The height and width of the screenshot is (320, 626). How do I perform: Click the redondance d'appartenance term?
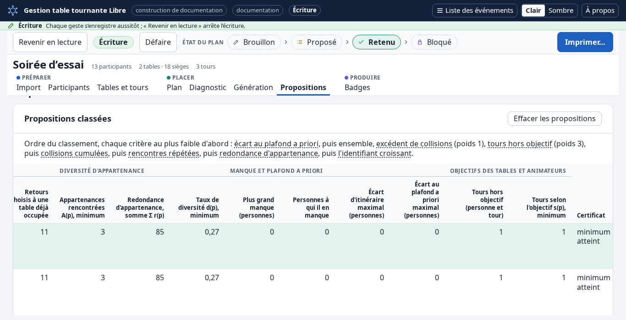pyautogui.click(x=269, y=153)
